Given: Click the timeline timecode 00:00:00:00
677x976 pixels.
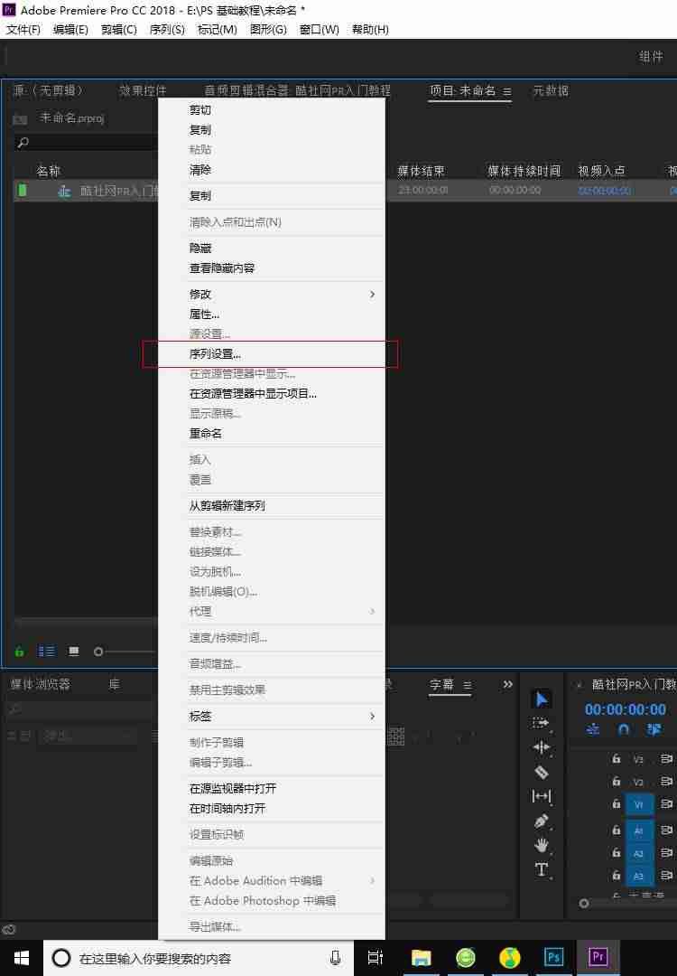Looking at the screenshot, I should pos(625,709).
